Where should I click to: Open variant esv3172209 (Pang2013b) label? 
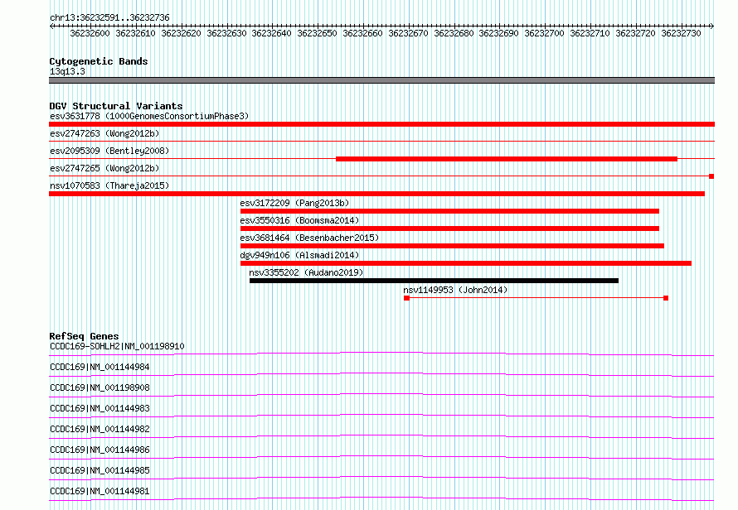click(x=294, y=203)
